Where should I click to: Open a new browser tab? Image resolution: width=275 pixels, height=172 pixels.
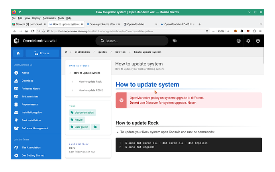(x=200, y=24)
